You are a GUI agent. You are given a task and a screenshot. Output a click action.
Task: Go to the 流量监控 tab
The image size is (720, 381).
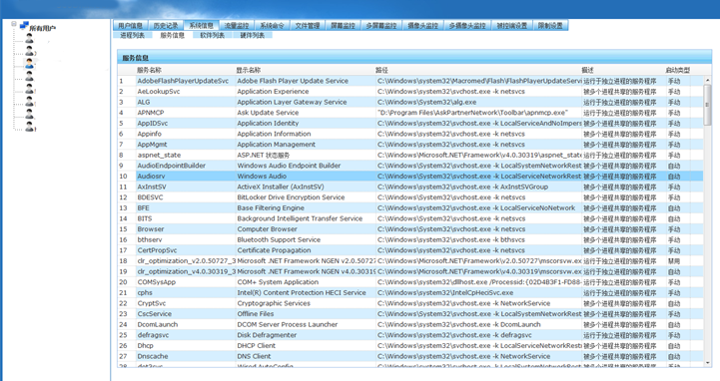pyautogui.click(x=237, y=26)
